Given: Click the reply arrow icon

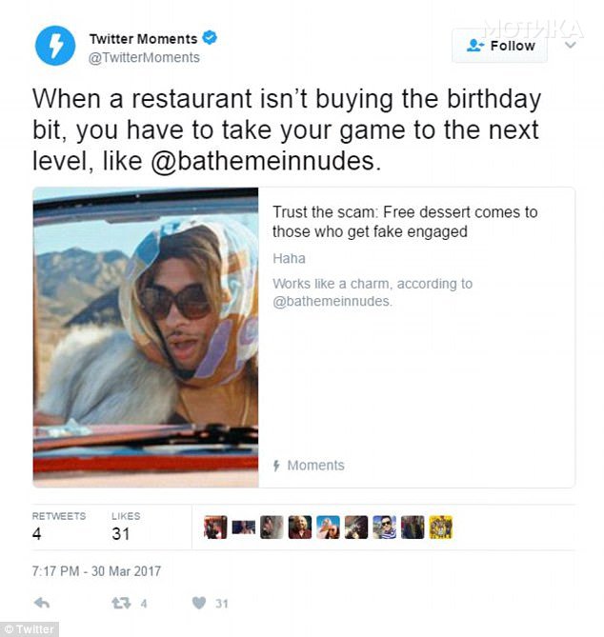Looking at the screenshot, I should point(42,603).
